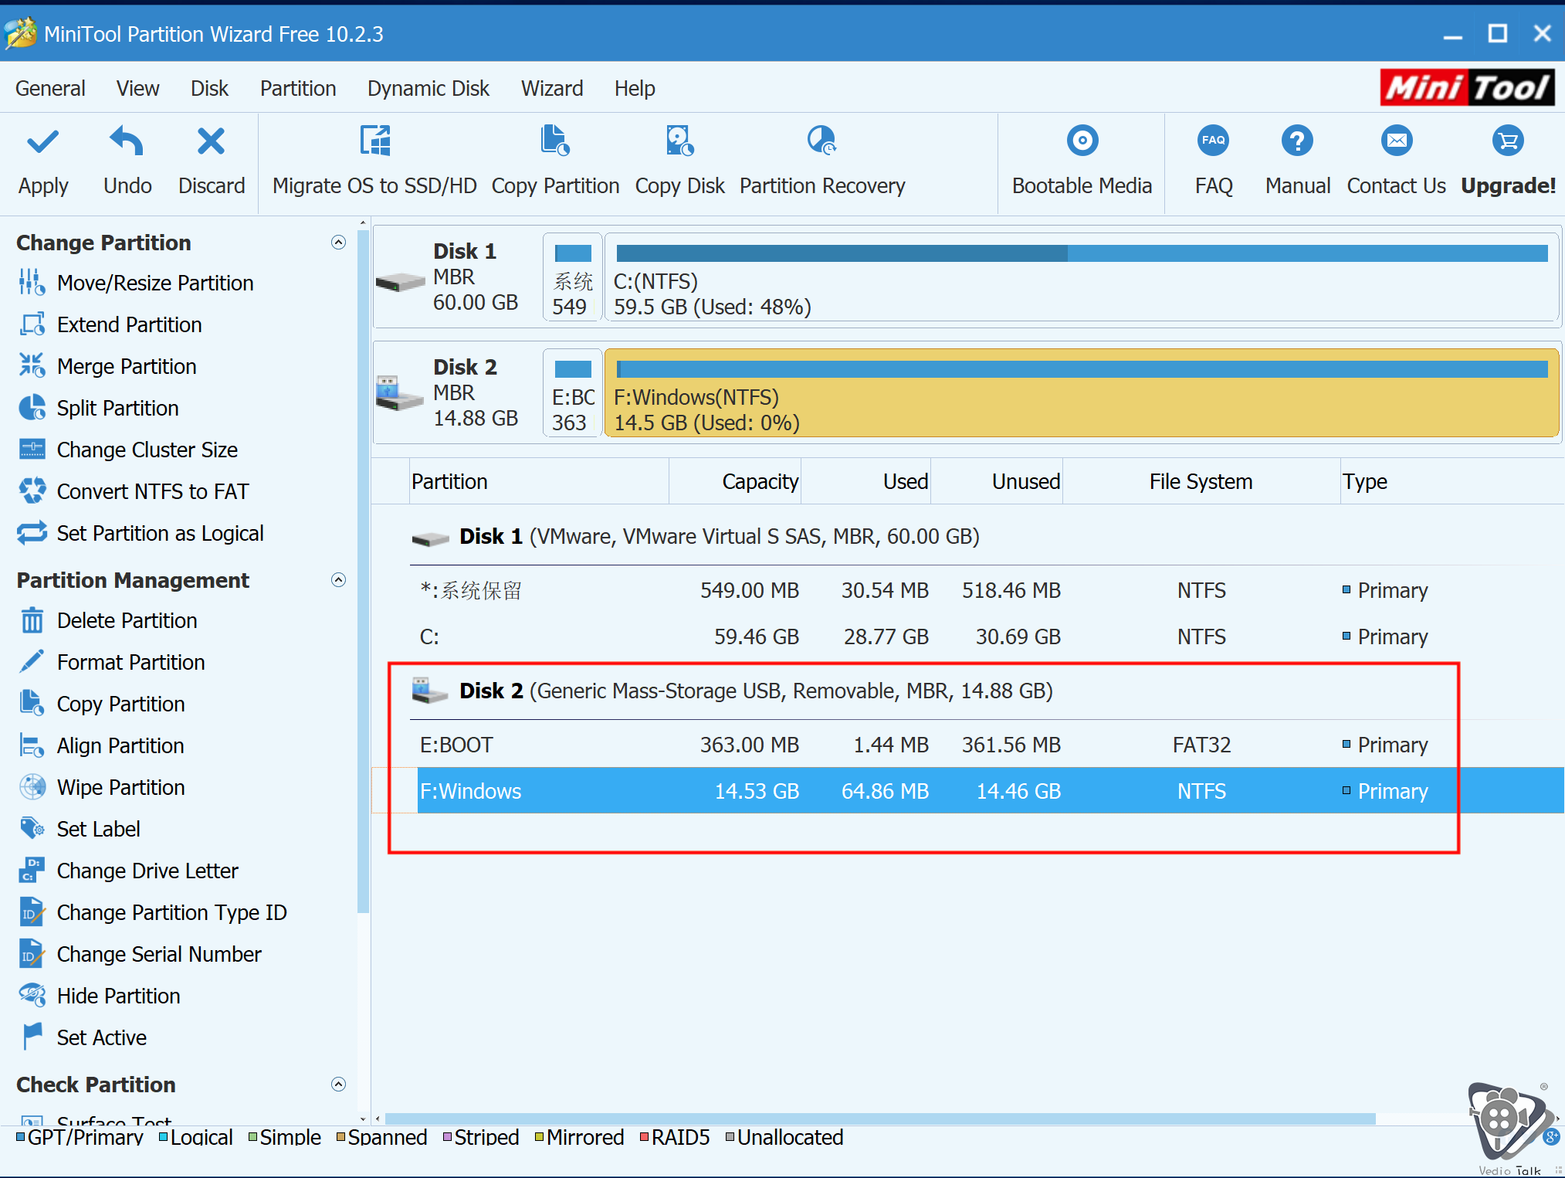Open the Partition menu
This screenshot has width=1565, height=1178.
(298, 88)
